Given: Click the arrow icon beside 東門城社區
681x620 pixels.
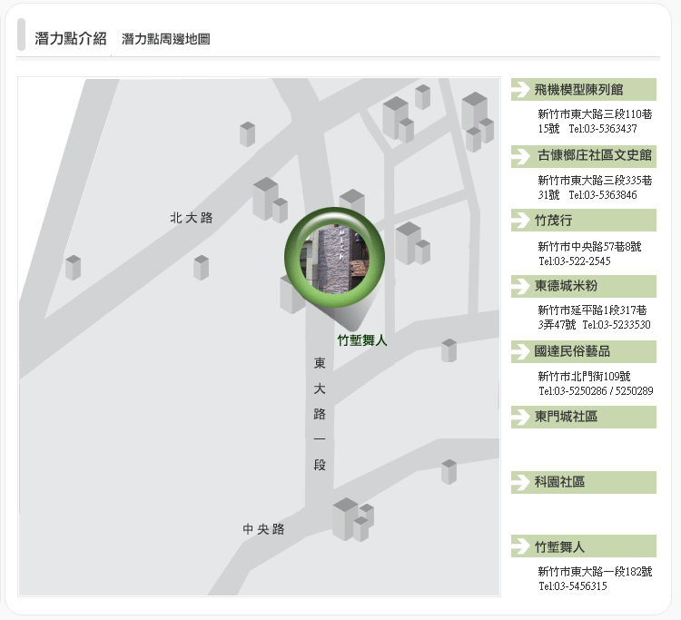Looking at the screenshot, I should click(520, 418).
